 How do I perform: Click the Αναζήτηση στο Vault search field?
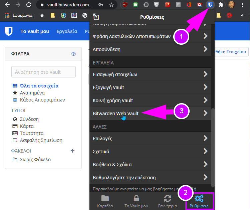(43, 72)
